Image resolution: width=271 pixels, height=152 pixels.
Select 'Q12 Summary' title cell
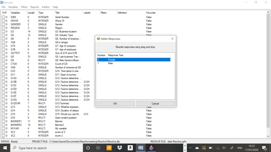[x=62, y=103]
